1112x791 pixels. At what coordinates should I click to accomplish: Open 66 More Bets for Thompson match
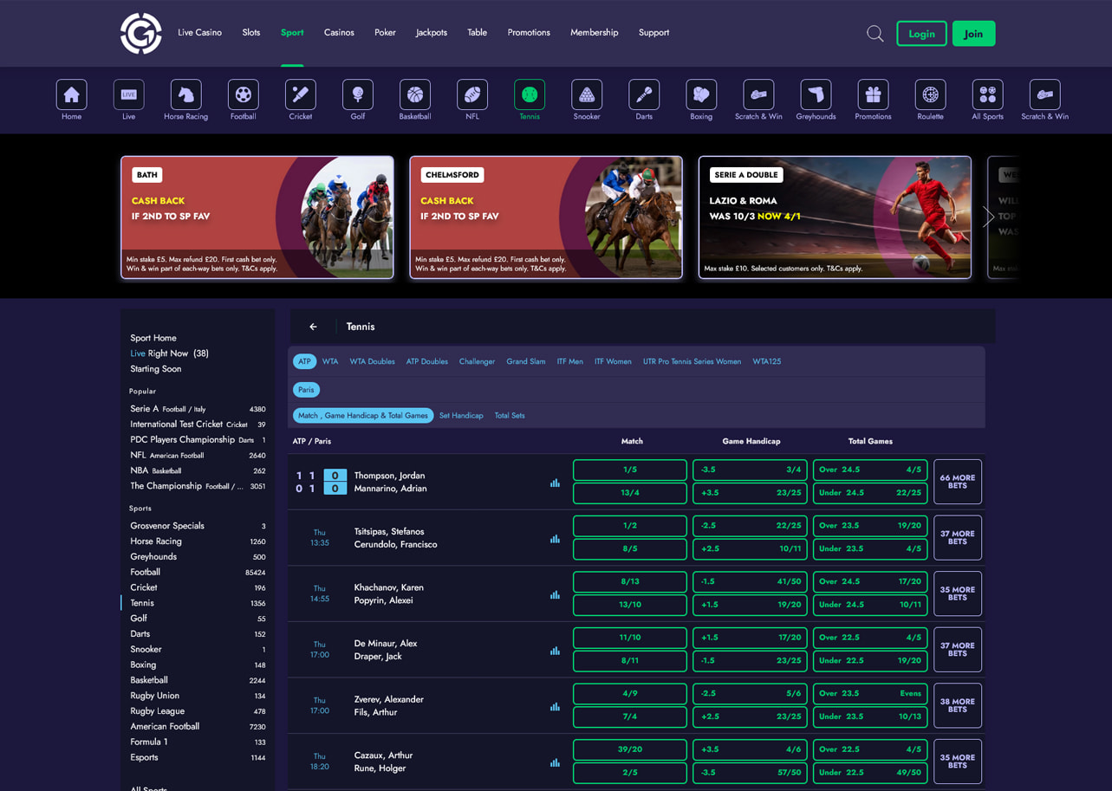click(957, 482)
